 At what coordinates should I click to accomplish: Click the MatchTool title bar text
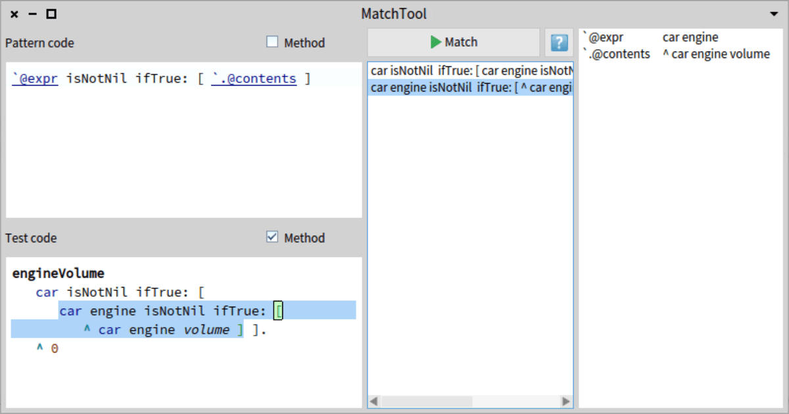(x=394, y=14)
